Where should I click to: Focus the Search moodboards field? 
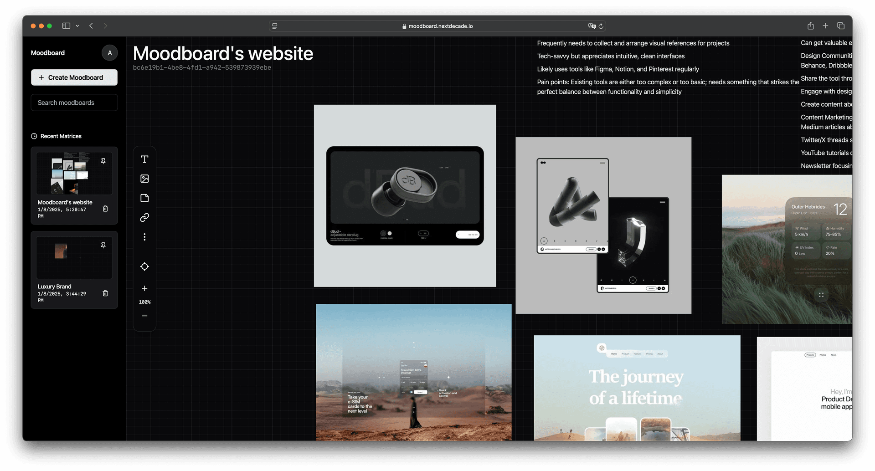pyautogui.click(x=74, y=102)
